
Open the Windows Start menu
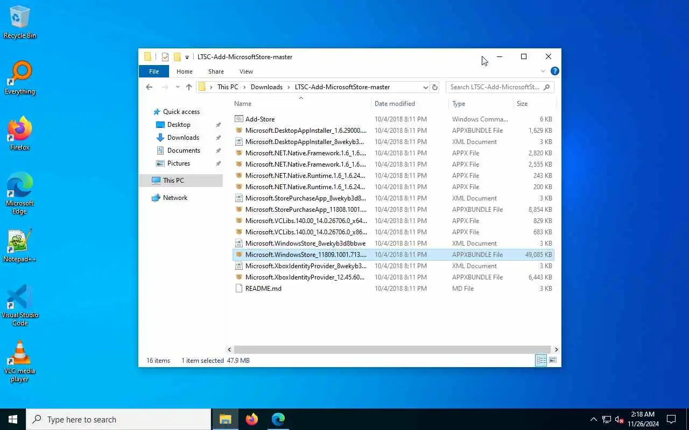pyautogui.click(x=13, y=419)
